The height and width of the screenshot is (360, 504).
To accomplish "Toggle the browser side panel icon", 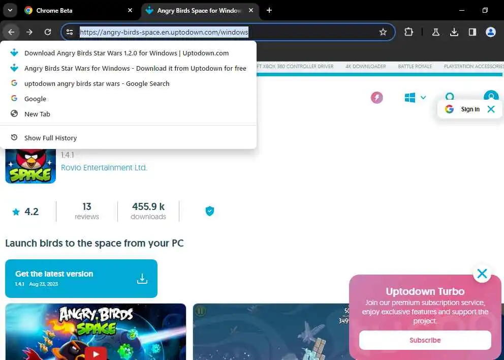I will click(472, 32).
